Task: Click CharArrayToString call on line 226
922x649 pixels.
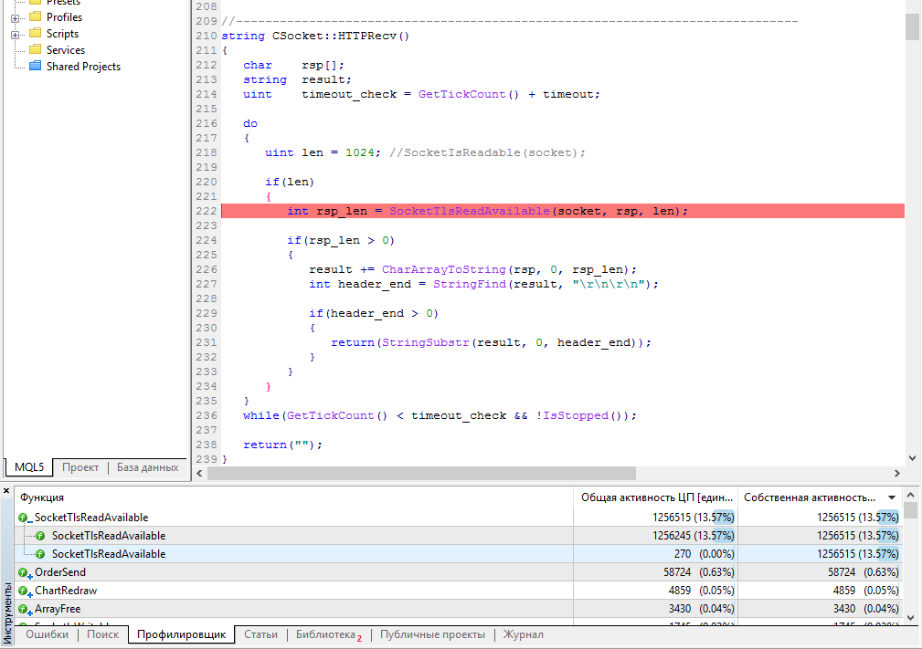Action: point(443,269)
